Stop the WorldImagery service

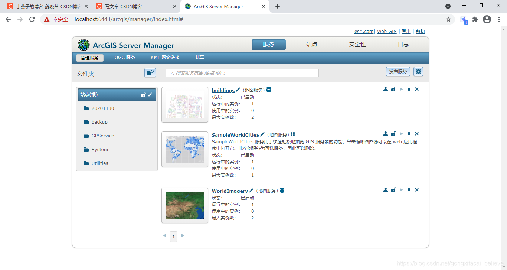pyautogui.click(x=409, y=190)
